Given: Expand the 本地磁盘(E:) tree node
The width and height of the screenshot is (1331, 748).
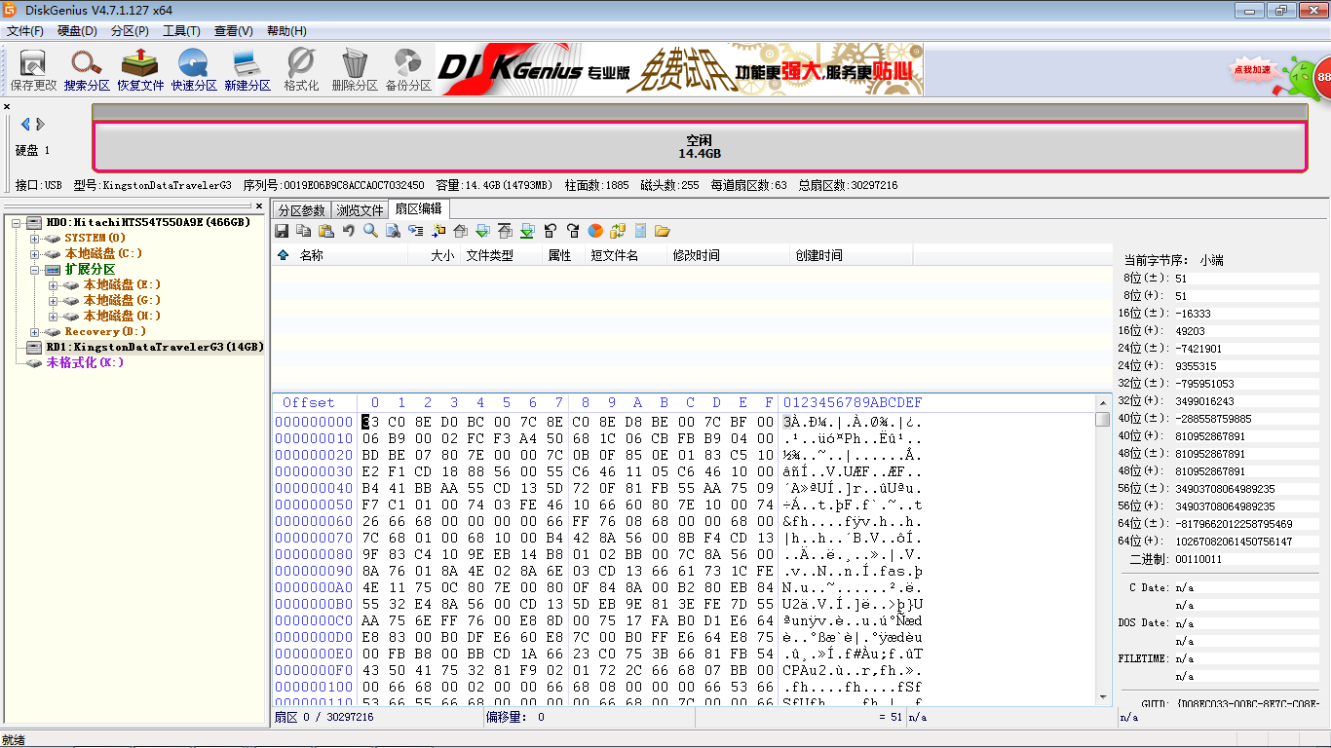Looking at the screenshot, I should tap(53, 284).
